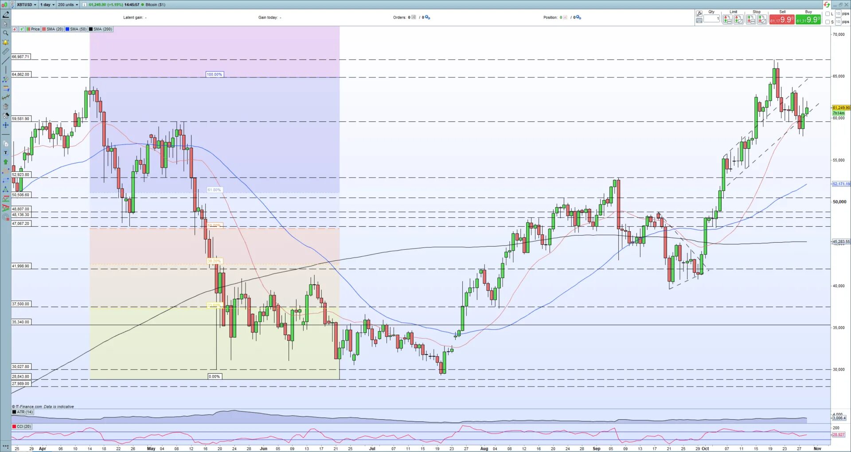
Task: Click the 52,171.19 SMA value tag
Action: (841, 184)
